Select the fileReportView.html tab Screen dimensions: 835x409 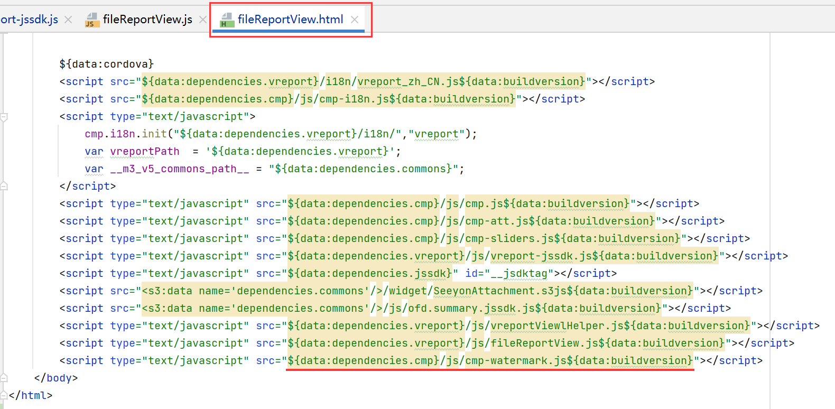point(290,20)
